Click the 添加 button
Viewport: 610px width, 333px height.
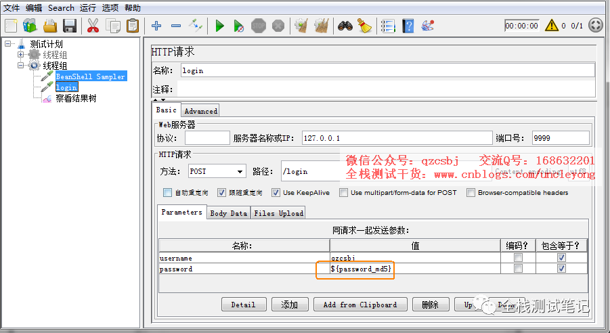click(290, 305)
